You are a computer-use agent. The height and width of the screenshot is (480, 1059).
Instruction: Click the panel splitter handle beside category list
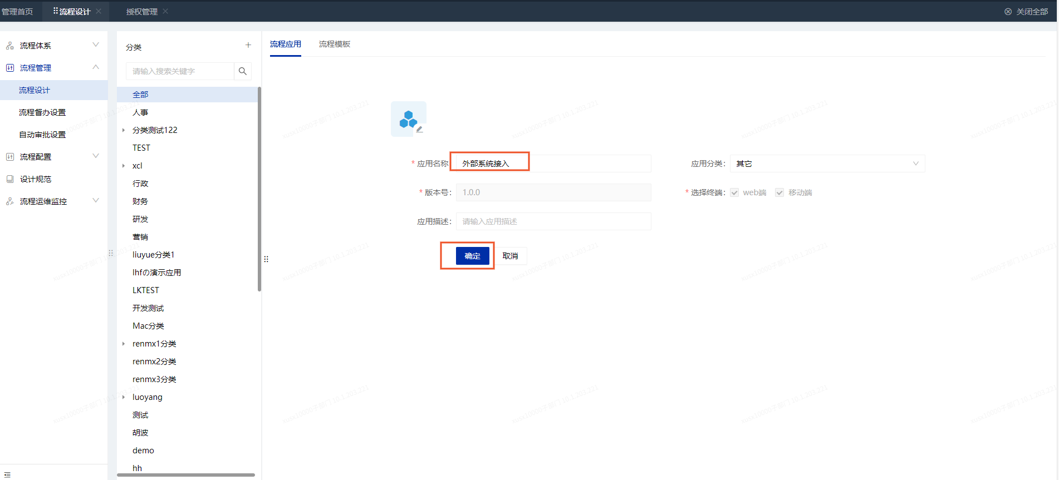[266, 259]
